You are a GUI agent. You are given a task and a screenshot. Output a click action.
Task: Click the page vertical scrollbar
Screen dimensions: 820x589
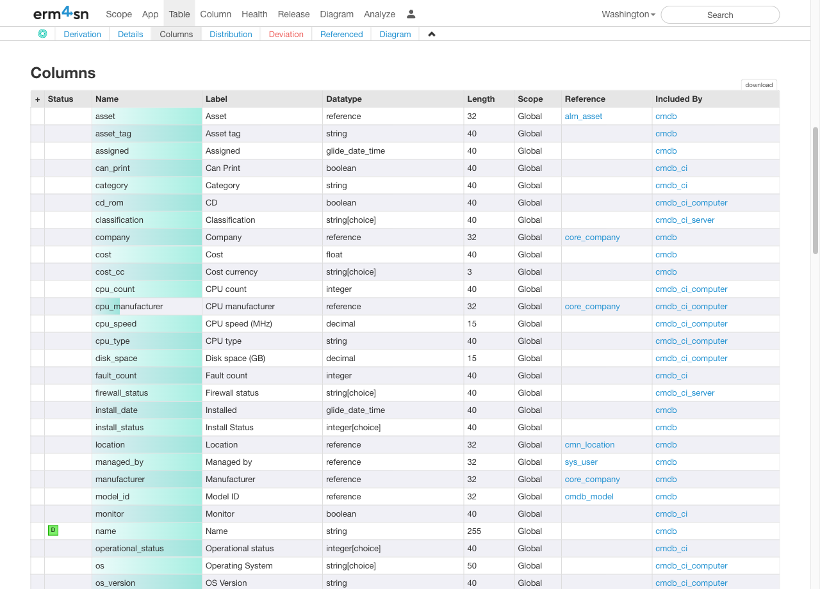(816, 190)
